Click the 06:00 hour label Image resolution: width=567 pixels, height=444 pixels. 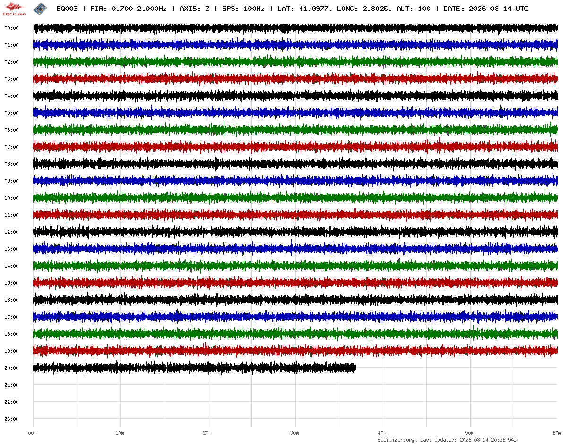[11, 130]
